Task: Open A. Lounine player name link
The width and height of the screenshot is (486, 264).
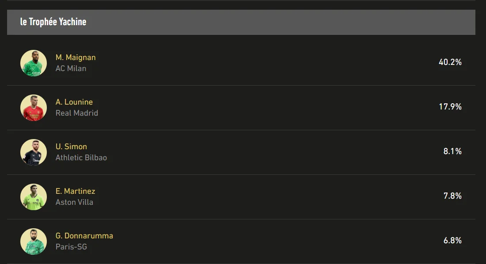Action: tap(74, 102)
